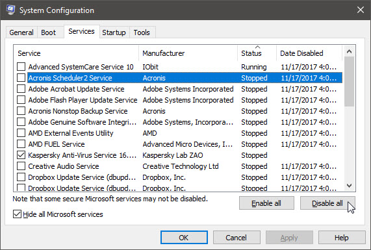This screenshot has width=371, height=250.
Task: Click Creative Technology Ltd manufacturer cell
Action: click(x=181, y=166)
